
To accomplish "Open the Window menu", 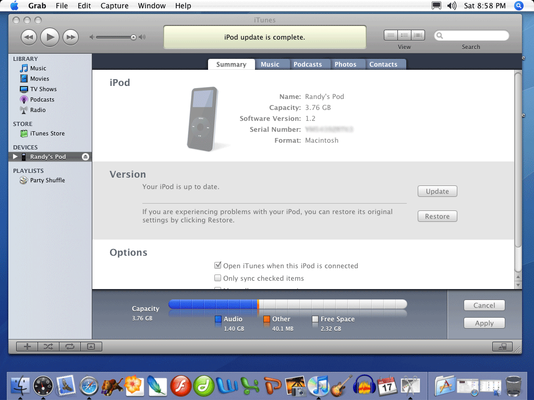I will (x=152, y=6).
